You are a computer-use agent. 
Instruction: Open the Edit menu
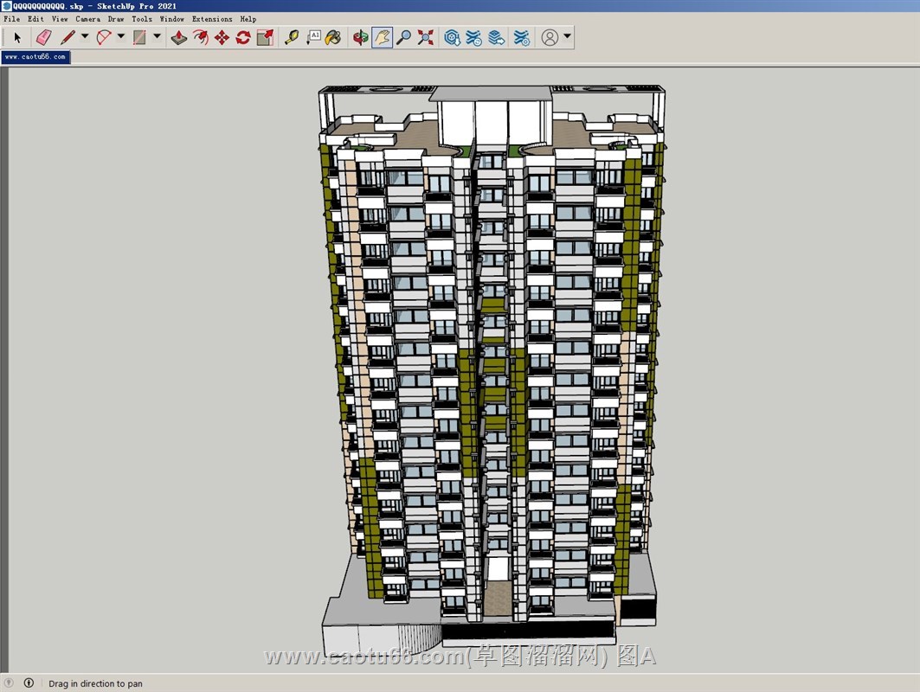point(35,19)
